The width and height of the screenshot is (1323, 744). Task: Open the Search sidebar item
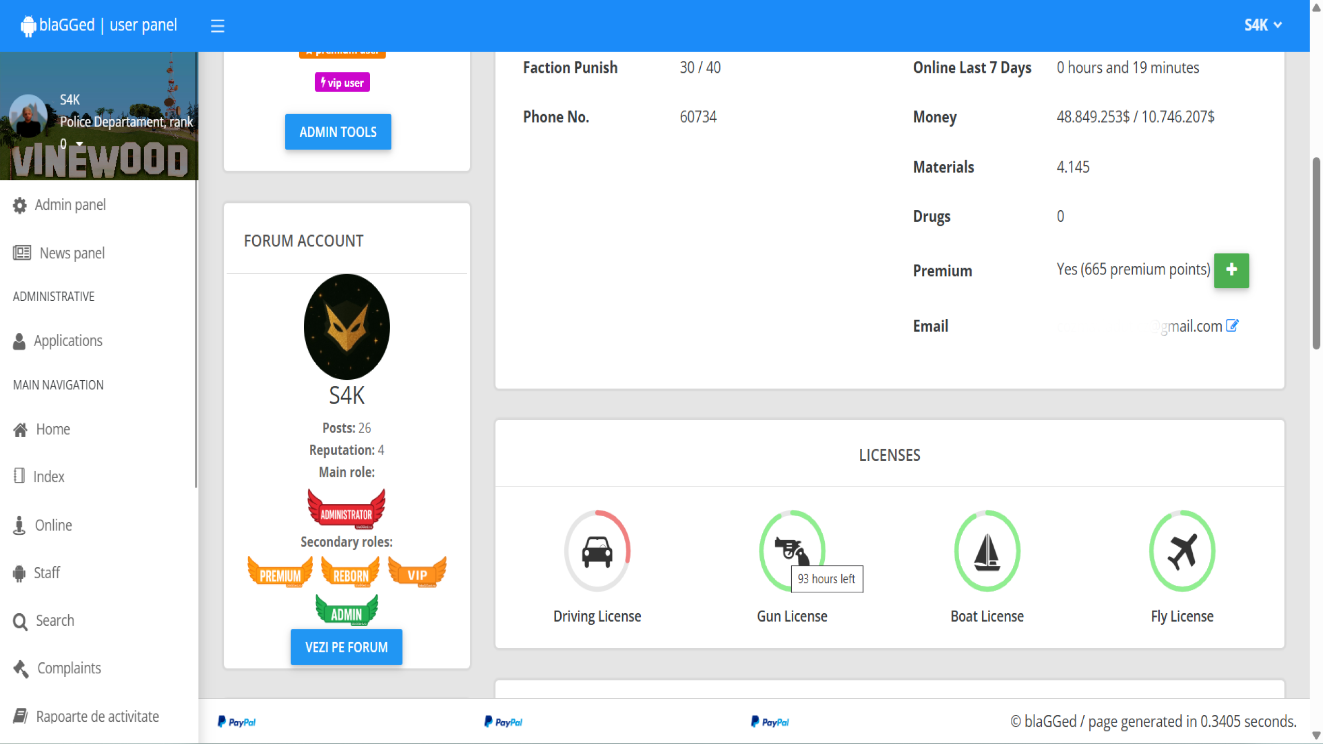tap(54, 620)
